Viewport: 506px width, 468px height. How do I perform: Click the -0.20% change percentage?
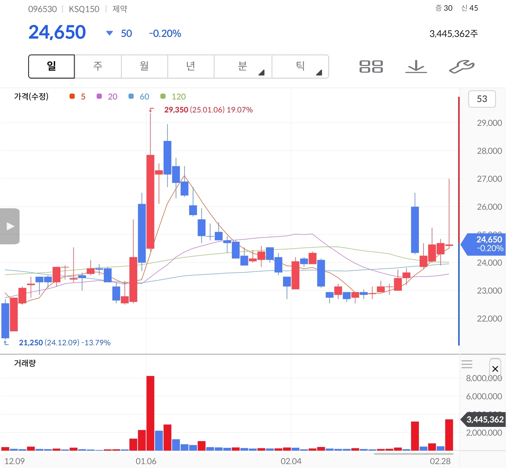(165, 34)
